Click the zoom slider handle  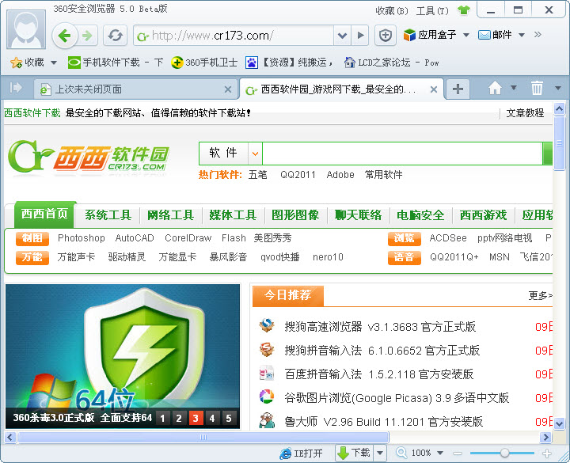(504, 453)
